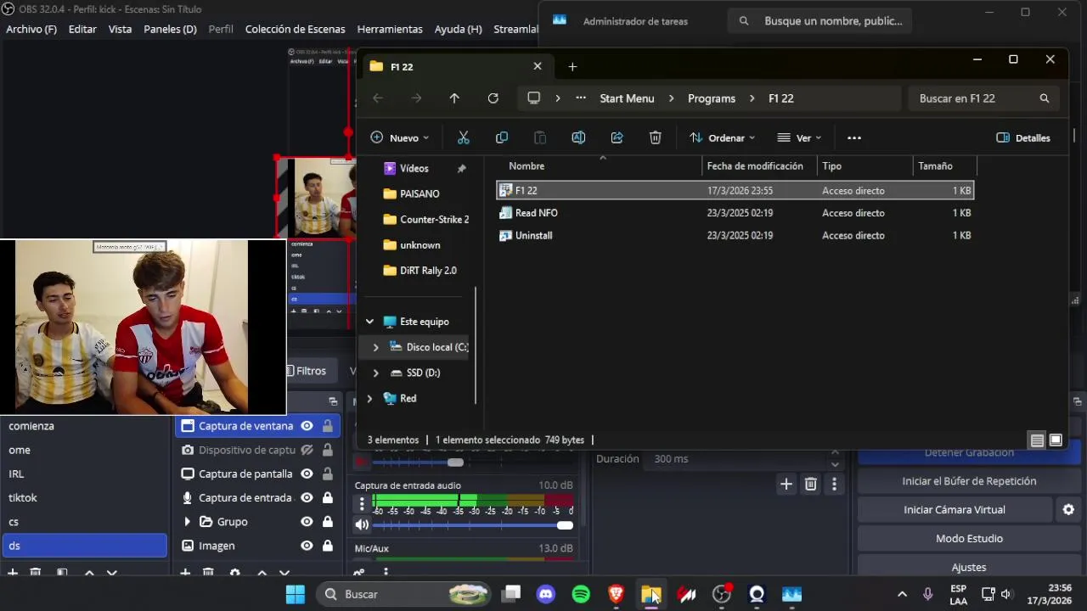Image resolution: width=1087 pixels, height=611 pixels.
Task: Click the Cut icon in Explorer toolbar
Action: (464, 137)
